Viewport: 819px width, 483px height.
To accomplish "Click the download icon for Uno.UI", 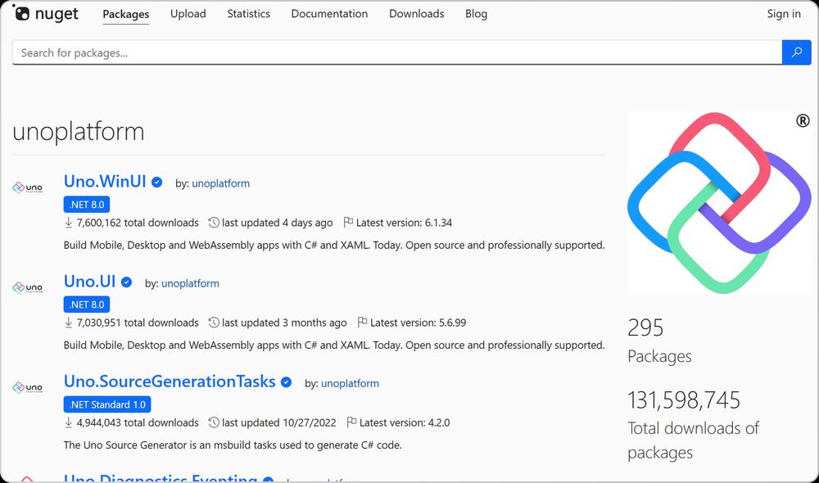I will pyautogui.click(x=69, y=323).
